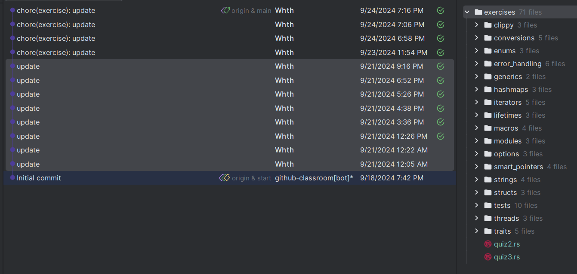Expand the error_handling folder
The width and height of the screenshot is (577, 274).
[477, 64]
